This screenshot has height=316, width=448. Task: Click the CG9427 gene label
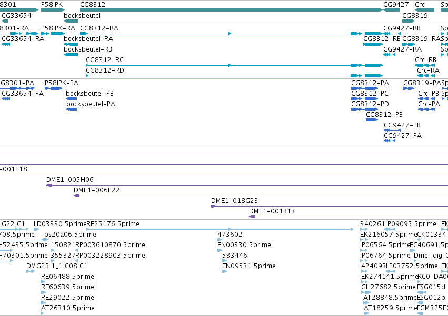396,5
